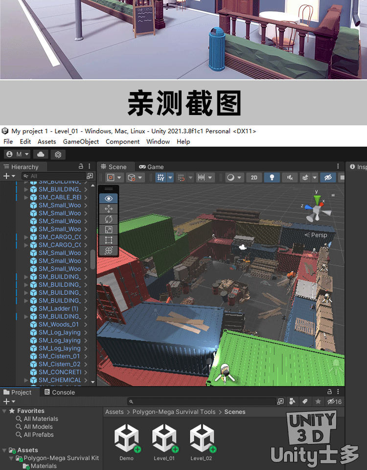The width and height of the screenshot is (367, 470).
Task: Click the scene orientation gizmo
Action: (x=317, y=210)
